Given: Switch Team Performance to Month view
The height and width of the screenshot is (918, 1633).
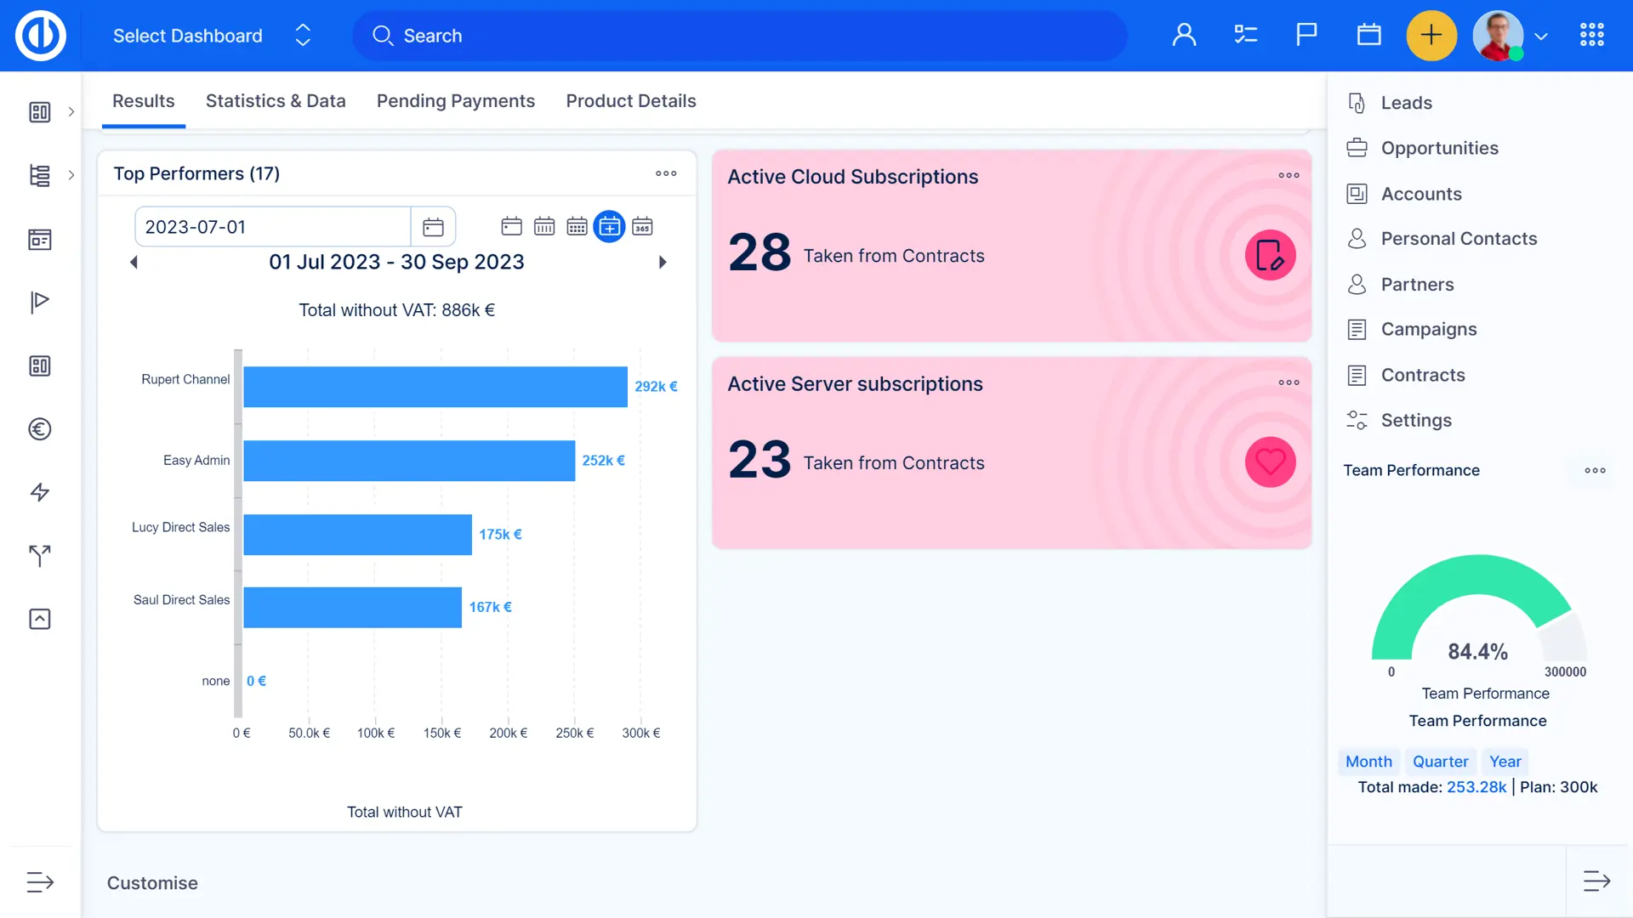Looking at the screenshot, I should tap(1368, 762).
